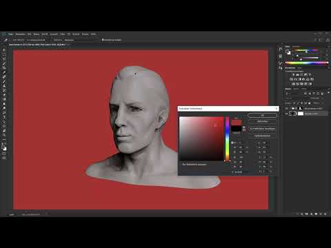Click the zoom percentage field in status bar
The width and height of the screenshot is (331, 248).
pos(12,214)
